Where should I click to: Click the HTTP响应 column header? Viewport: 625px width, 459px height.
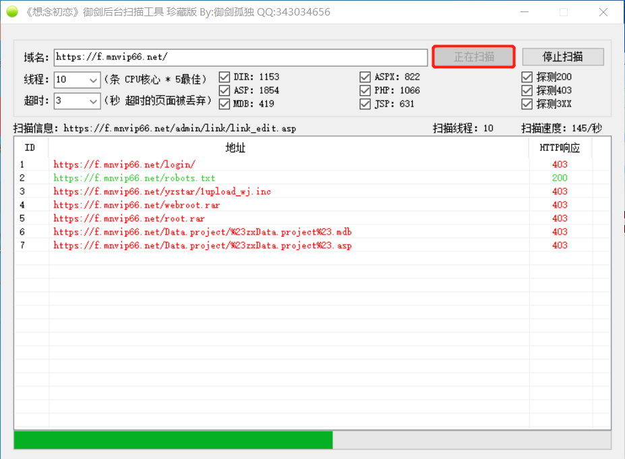point(560,148)
